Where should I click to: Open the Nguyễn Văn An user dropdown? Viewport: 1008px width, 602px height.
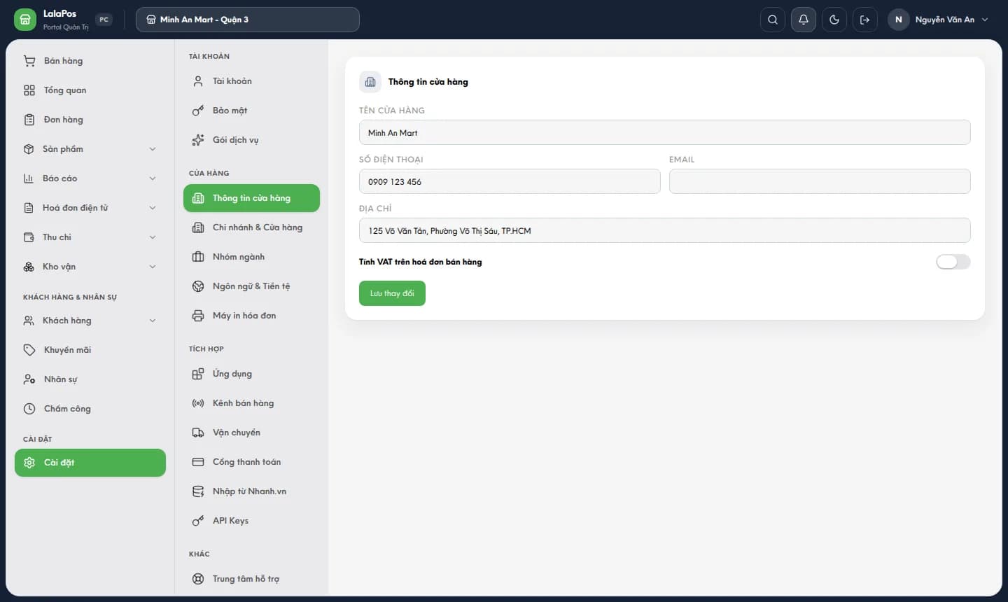coord(939,20)
